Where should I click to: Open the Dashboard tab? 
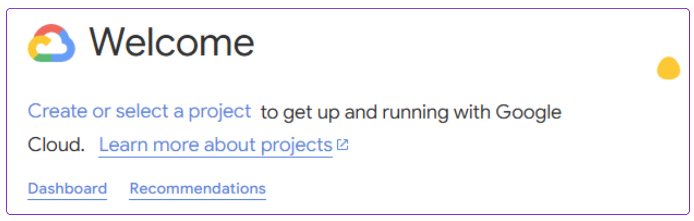[67, 188]
